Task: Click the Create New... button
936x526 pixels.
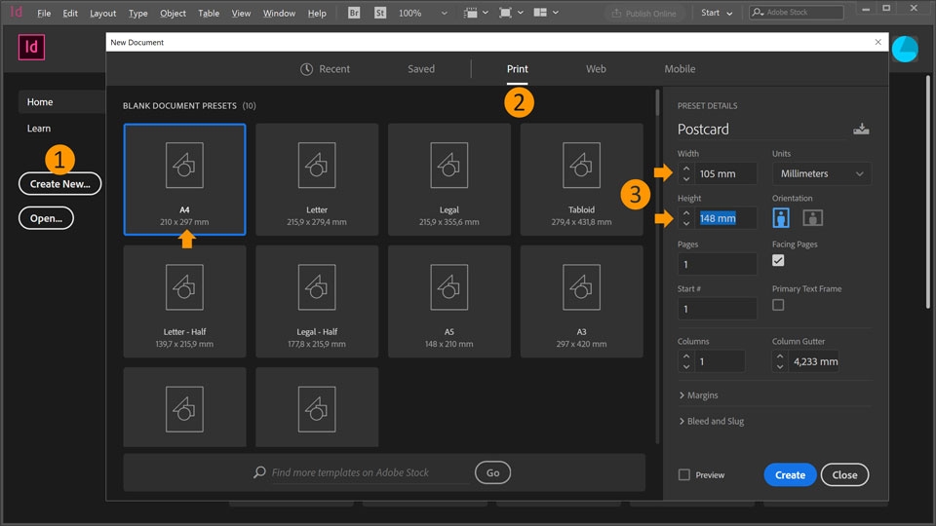Action: pos(59,184)
